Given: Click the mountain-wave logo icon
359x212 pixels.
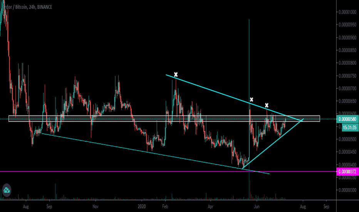Looking at the screenshot, I should pyautogui.click(x=7, y=190).
